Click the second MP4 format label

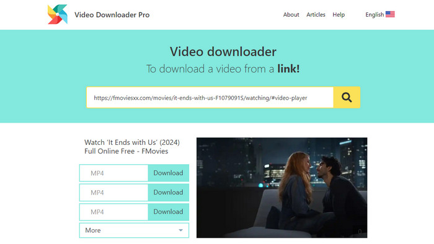click(x=97, y=193)
